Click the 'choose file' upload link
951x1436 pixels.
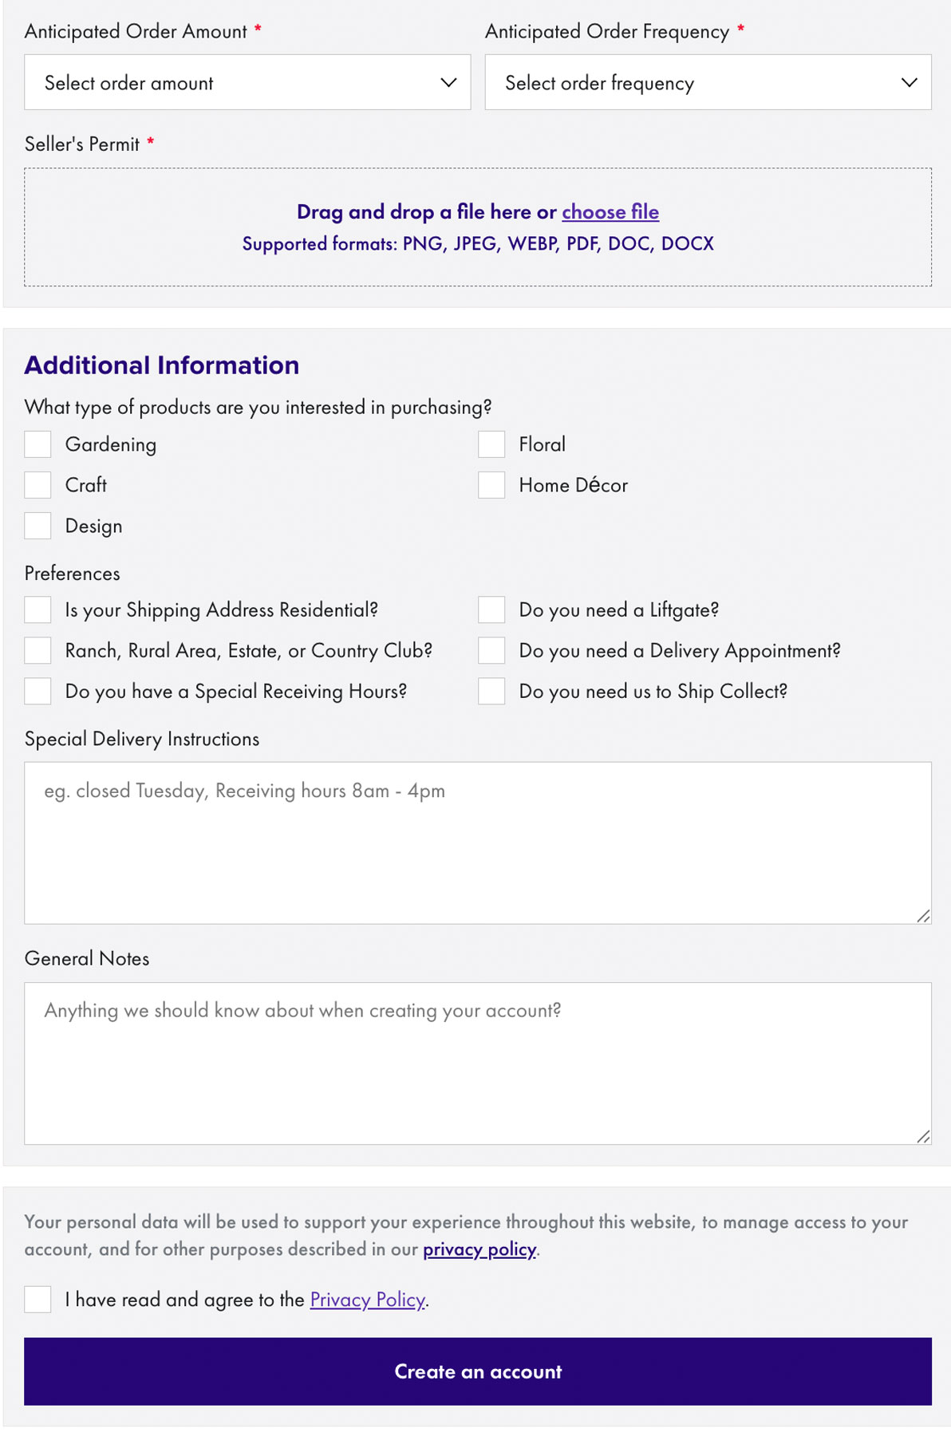pos(610,212)
